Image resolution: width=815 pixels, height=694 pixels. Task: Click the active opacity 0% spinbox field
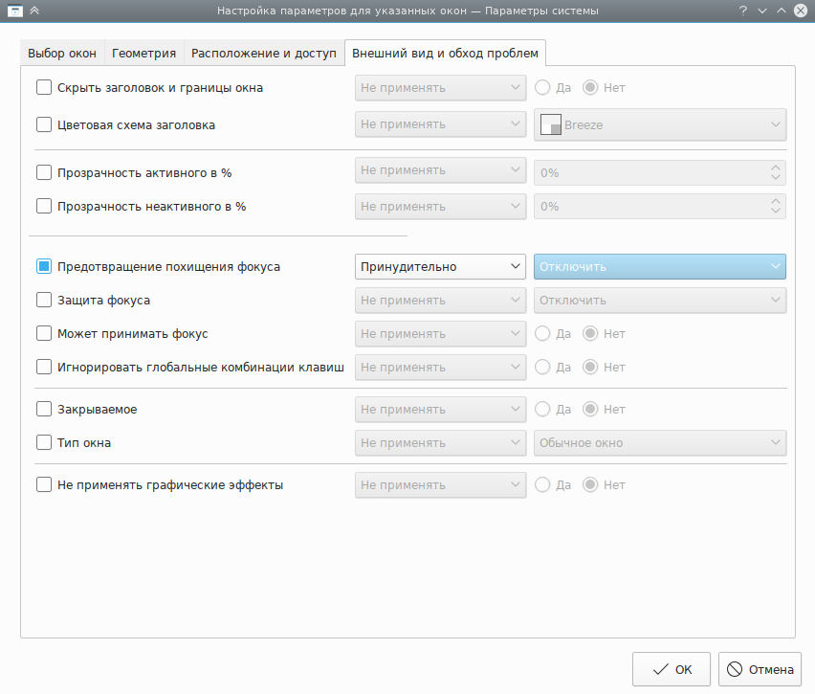[x=650, y=173]
